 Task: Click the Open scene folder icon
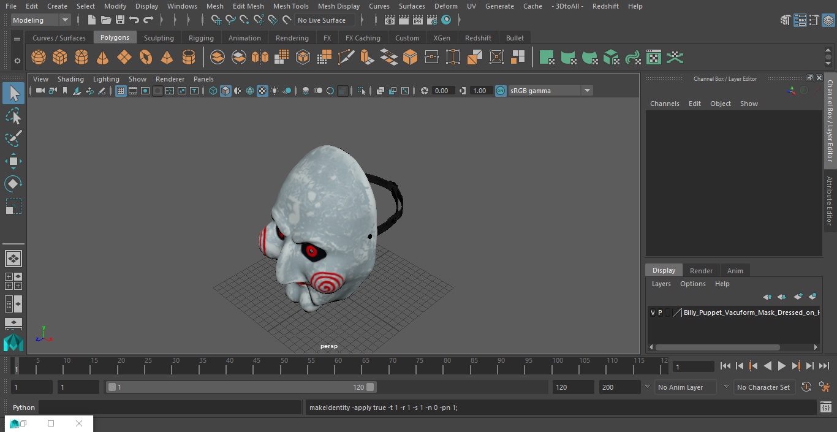(106, 20)
